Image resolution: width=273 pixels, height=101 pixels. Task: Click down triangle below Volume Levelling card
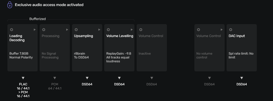pos(119,78)
